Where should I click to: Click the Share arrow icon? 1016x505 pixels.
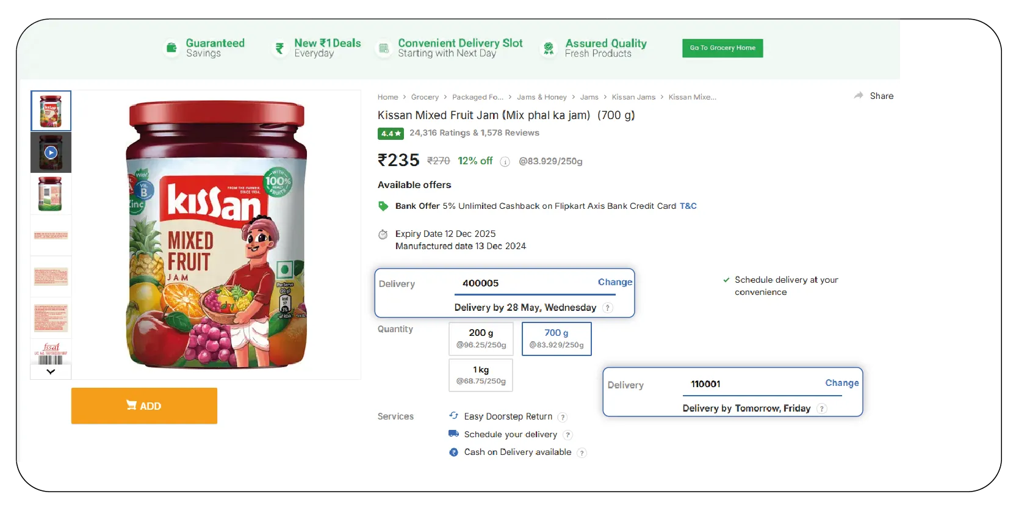click(859, 96)
